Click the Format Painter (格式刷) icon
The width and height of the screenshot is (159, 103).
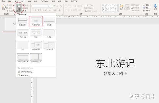point(7,11)
